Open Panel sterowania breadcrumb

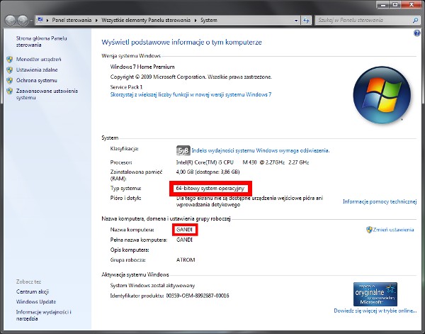(x=72, y=20)
